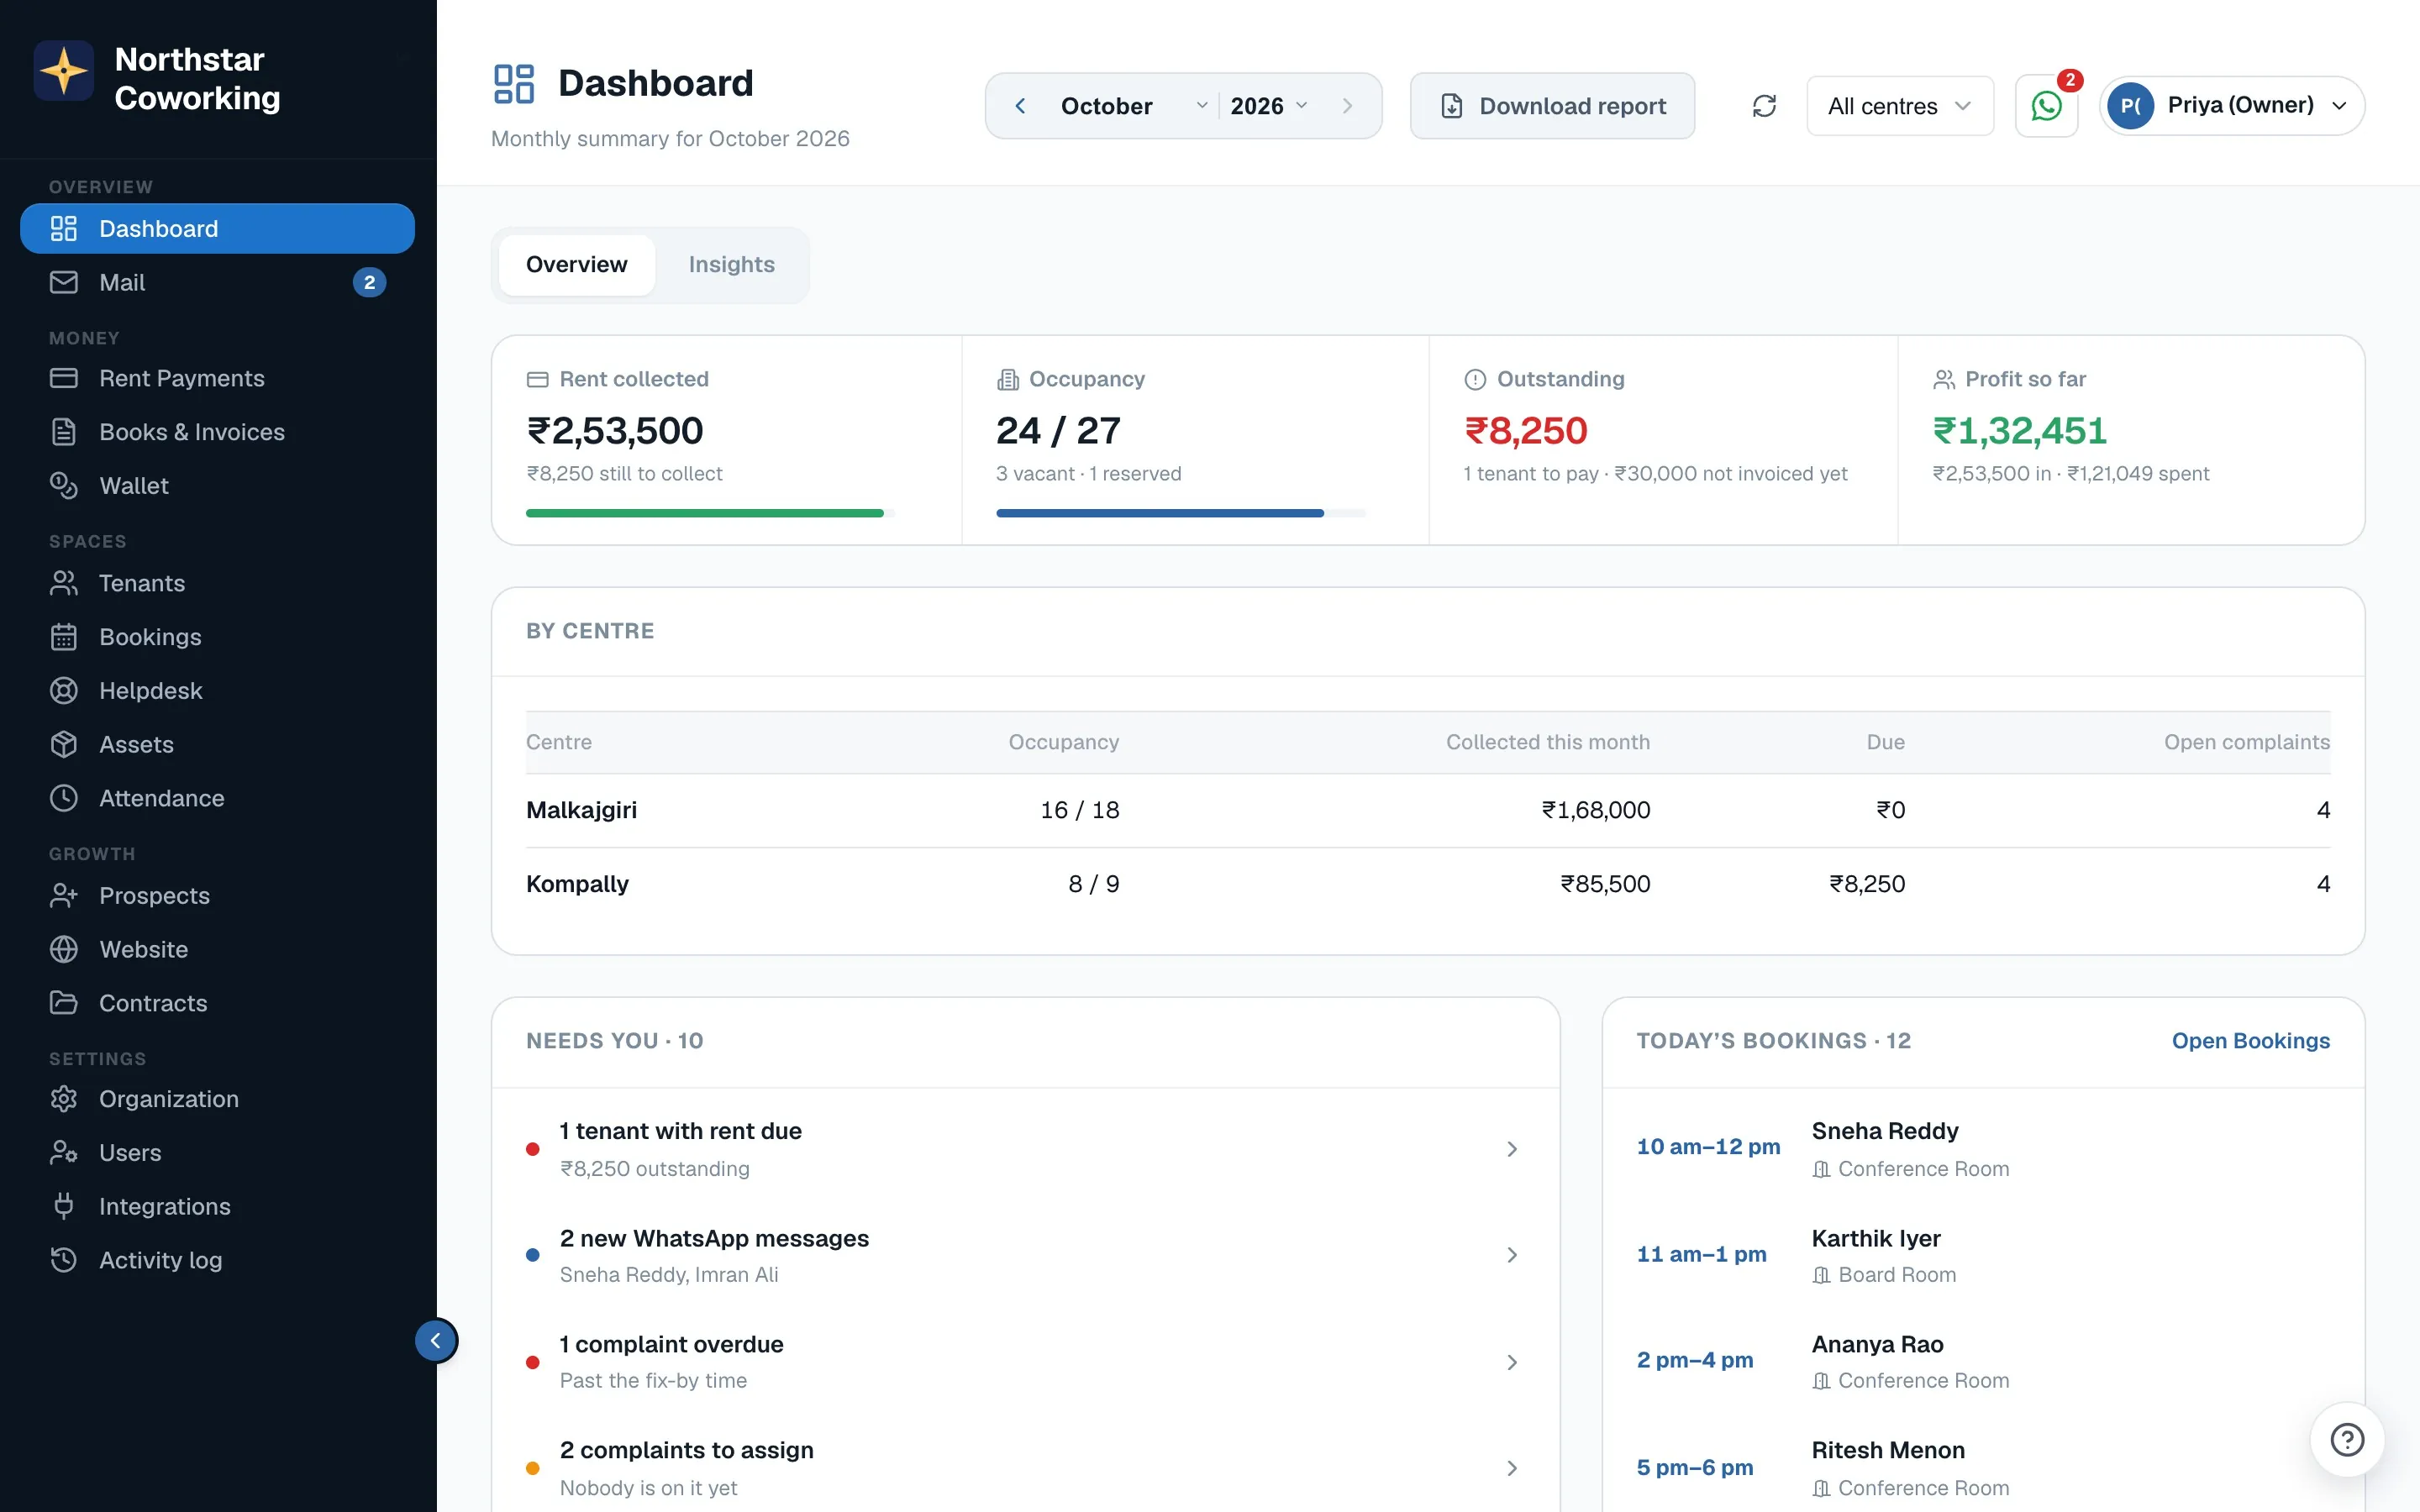Expand '2 complaints to assign' item

(x=1025, y=1468)
